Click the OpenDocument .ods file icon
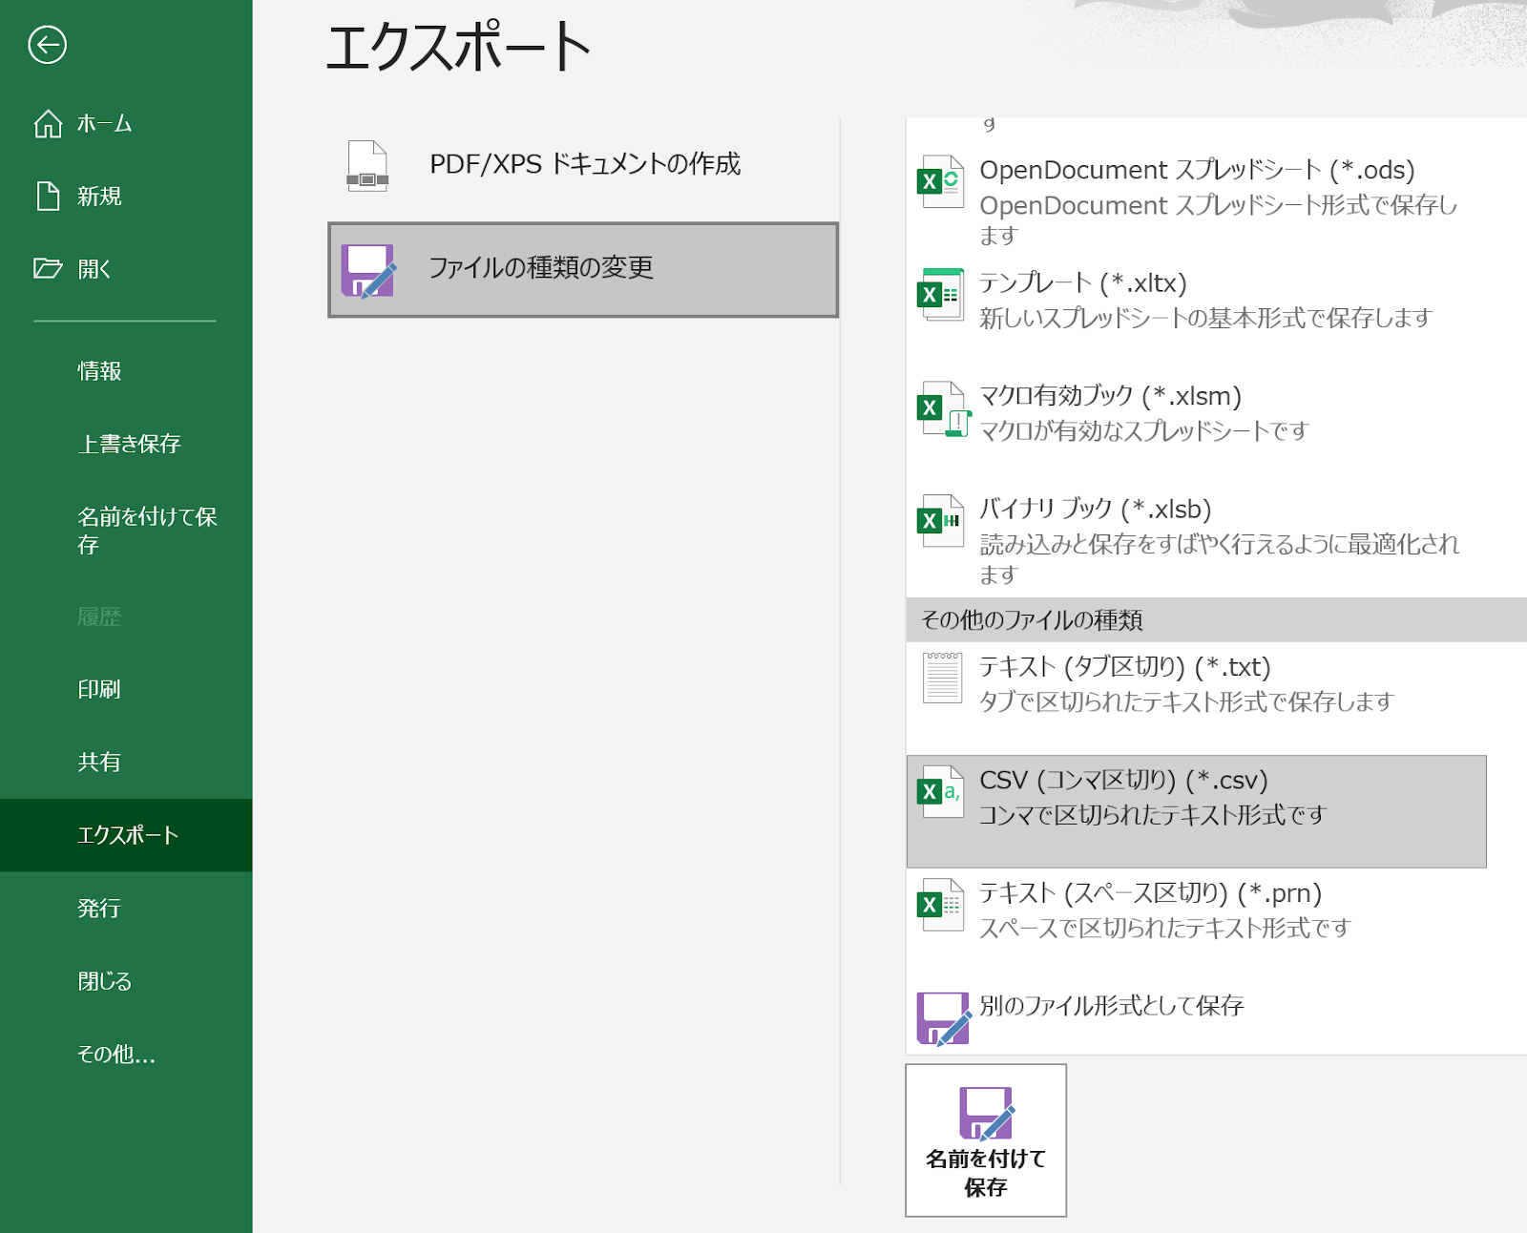Image resolution: width=1527 pixels, height=1233 pixels. [940, 181]
